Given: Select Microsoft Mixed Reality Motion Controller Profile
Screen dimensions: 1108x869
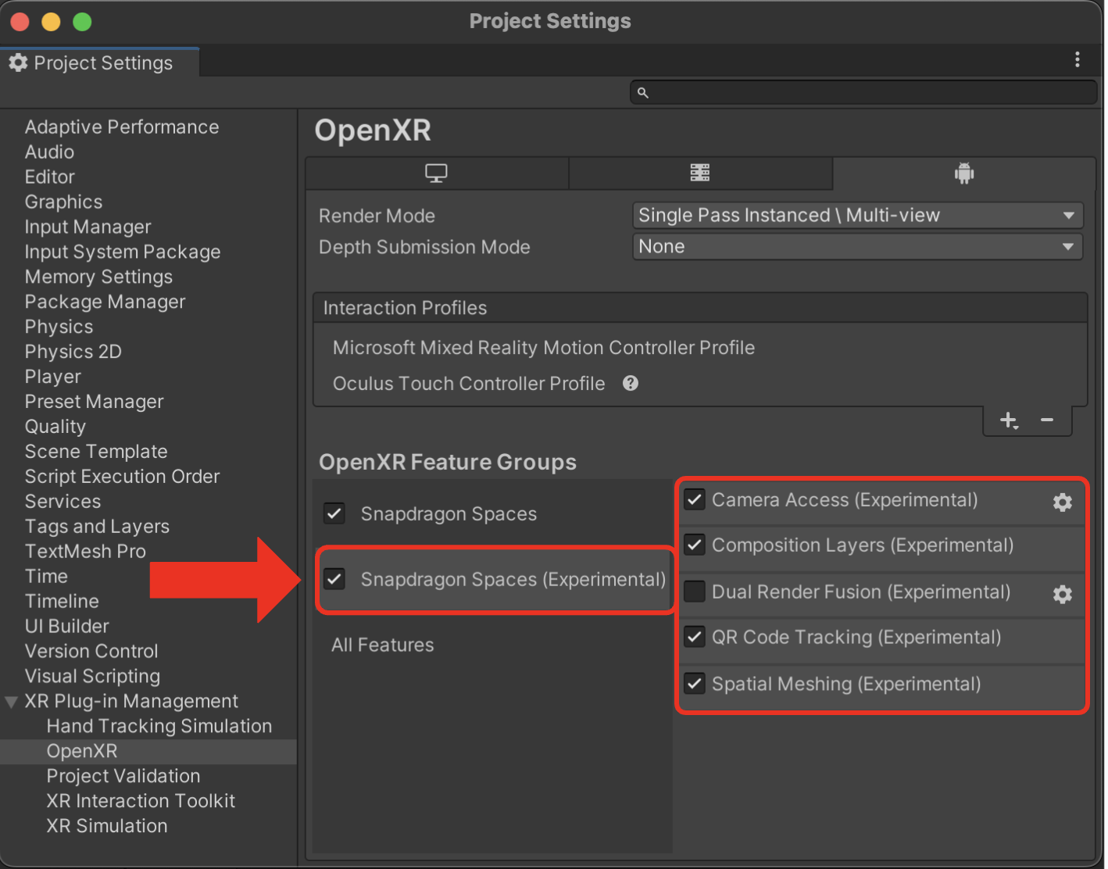Looking at the screenshot, I should 544,348.
